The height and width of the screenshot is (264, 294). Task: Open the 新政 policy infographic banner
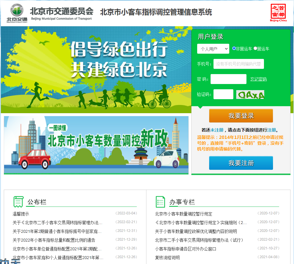point(96,145)
